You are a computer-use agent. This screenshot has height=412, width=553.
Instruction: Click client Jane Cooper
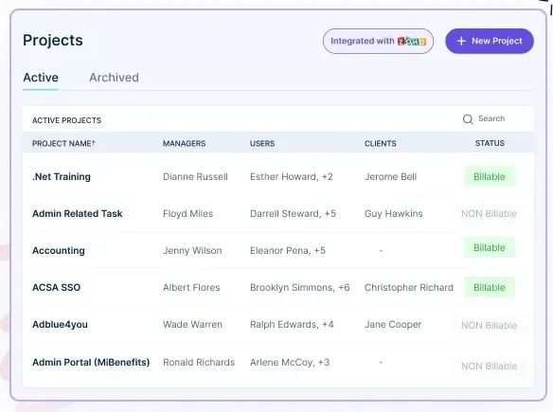(x=393, y=325)
